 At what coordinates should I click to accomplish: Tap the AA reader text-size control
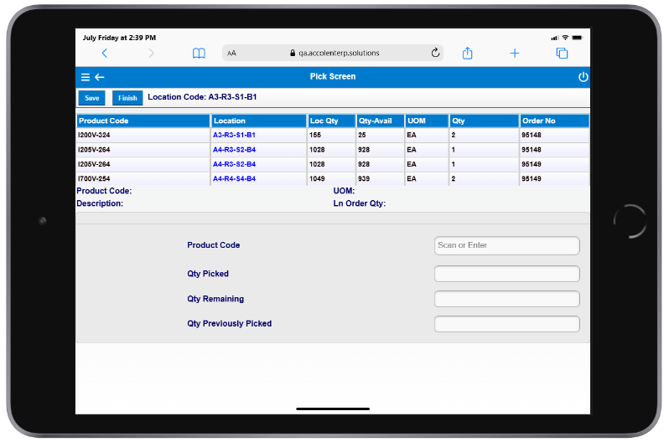(231, 54)
